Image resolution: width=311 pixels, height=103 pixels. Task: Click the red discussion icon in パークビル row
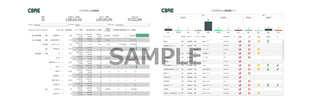(240, 49)
